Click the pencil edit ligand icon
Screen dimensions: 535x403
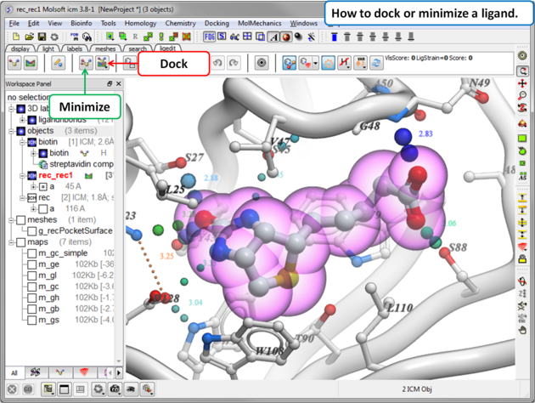point(59,63)
